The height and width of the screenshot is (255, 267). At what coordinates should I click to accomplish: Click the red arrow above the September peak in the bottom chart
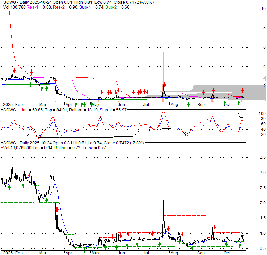click(x=215, y=227)
